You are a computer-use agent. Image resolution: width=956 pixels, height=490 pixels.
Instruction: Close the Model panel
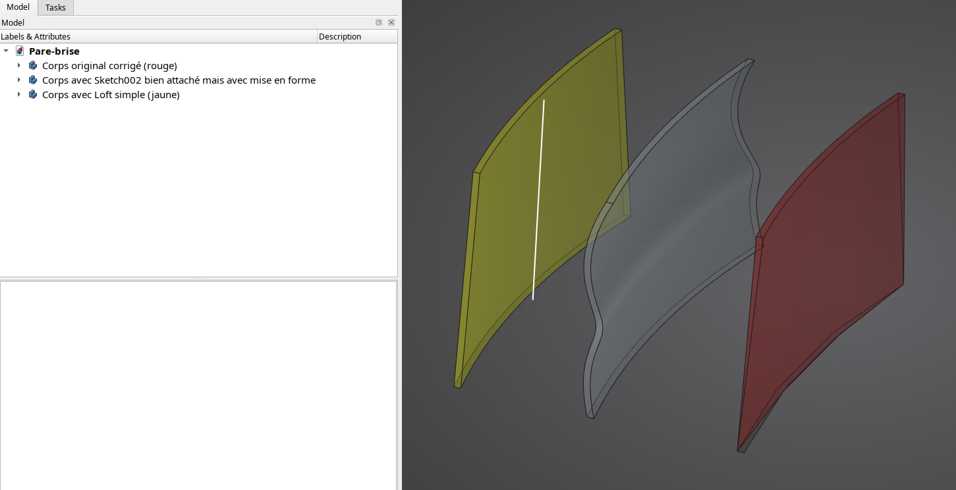point(391,22)
